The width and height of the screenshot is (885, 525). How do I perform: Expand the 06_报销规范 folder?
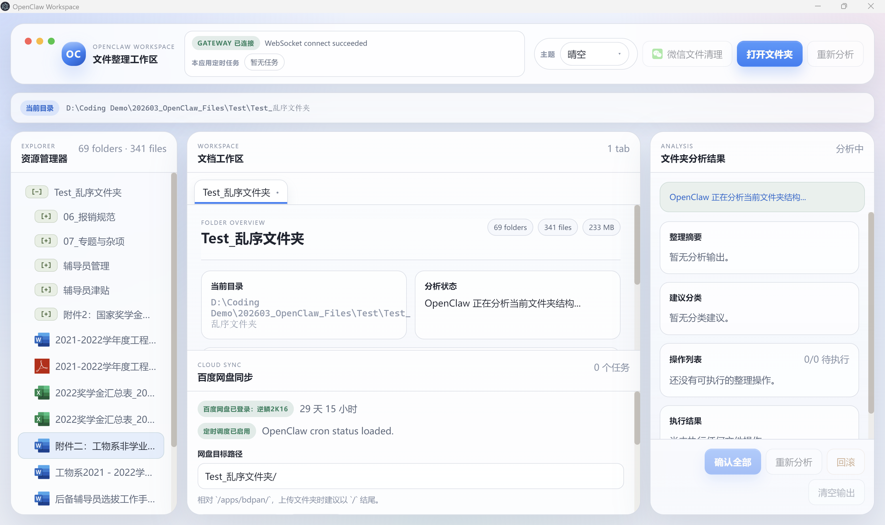46,216
